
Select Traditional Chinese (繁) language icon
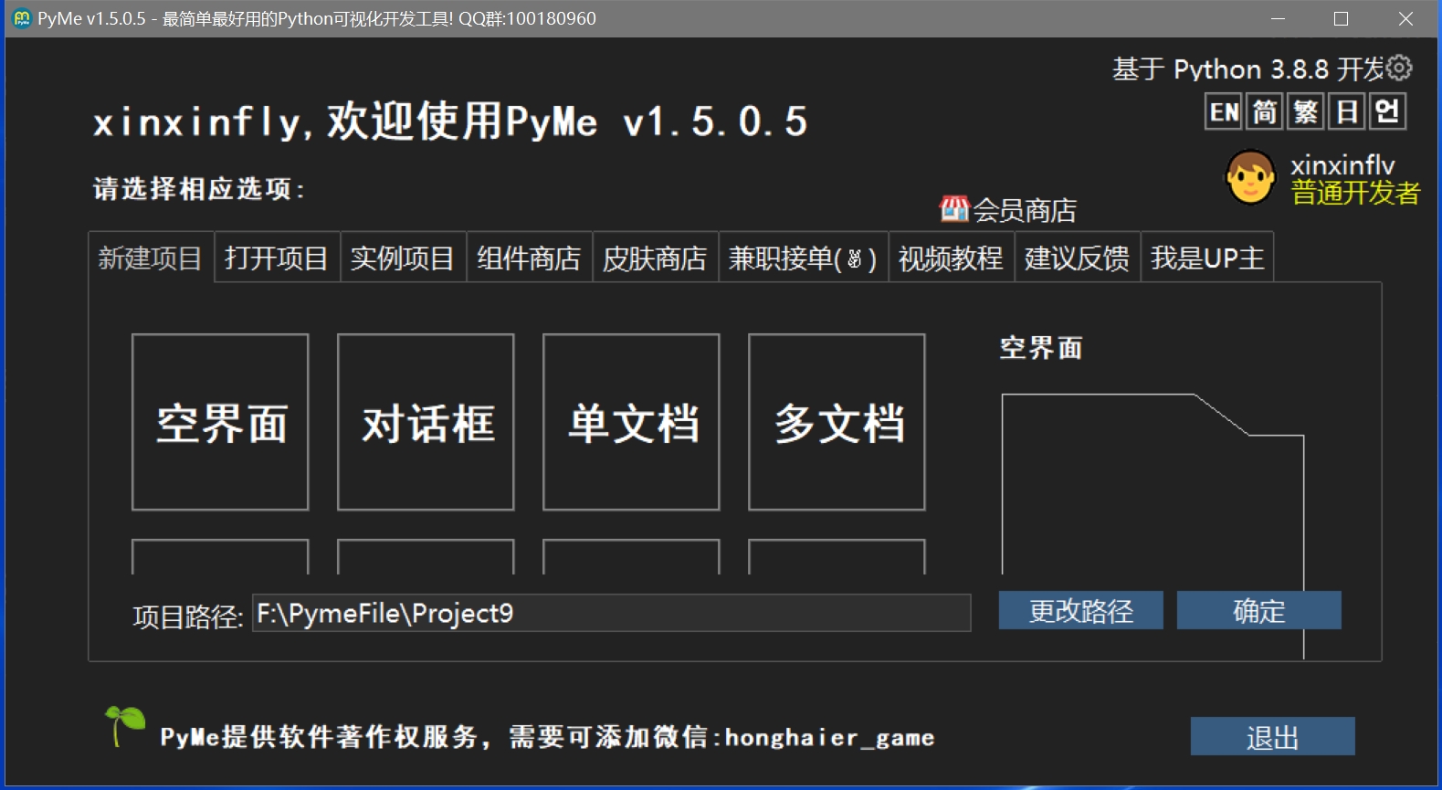pos(1306,112)
